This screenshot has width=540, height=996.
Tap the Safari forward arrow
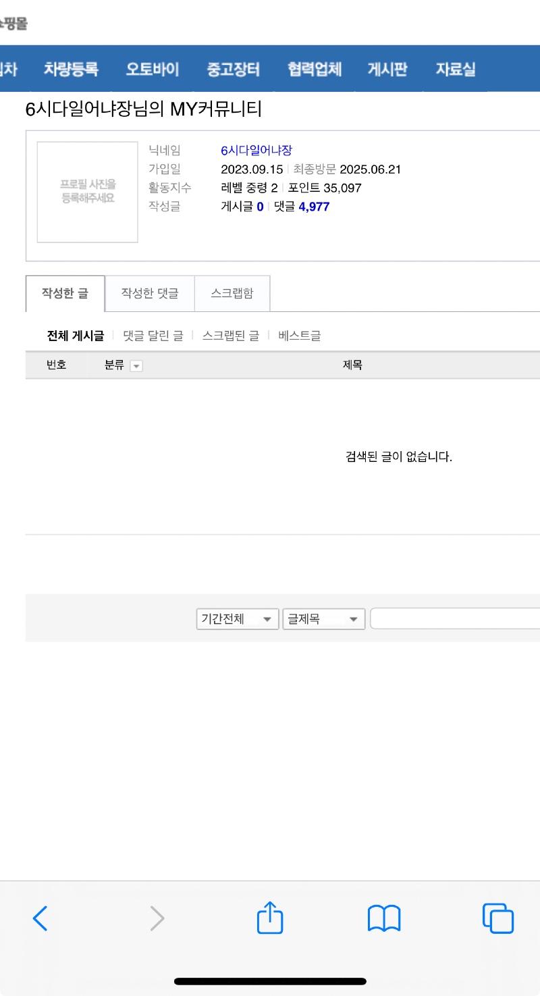point(157,918)
